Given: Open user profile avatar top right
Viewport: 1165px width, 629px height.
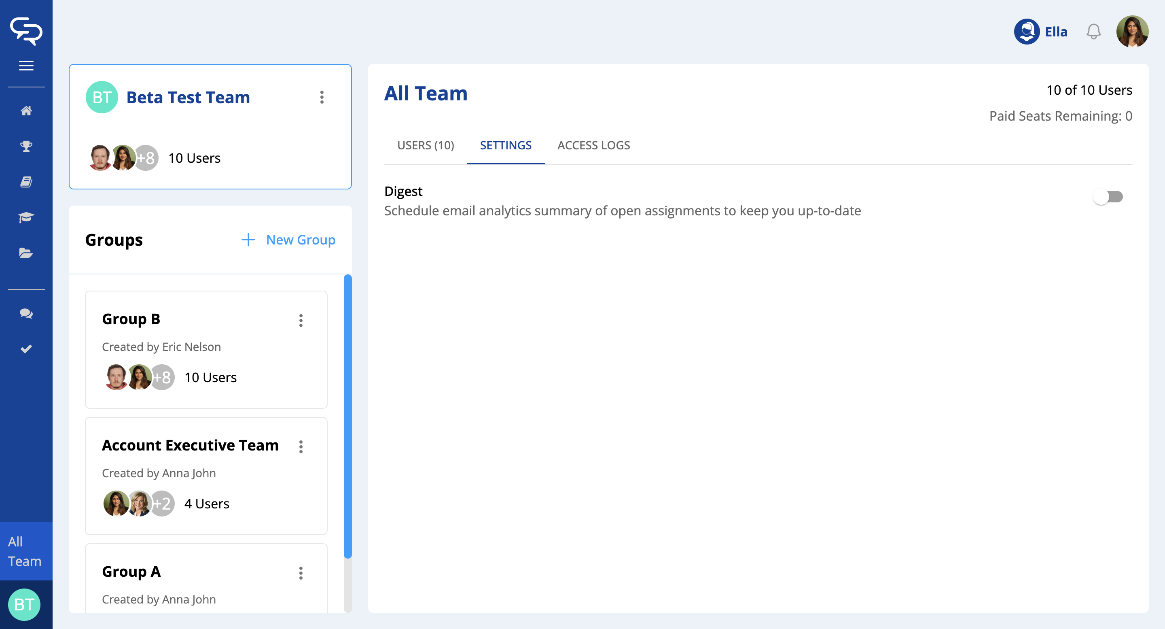Looking at the screenshot, I should tap(1132, 32).
